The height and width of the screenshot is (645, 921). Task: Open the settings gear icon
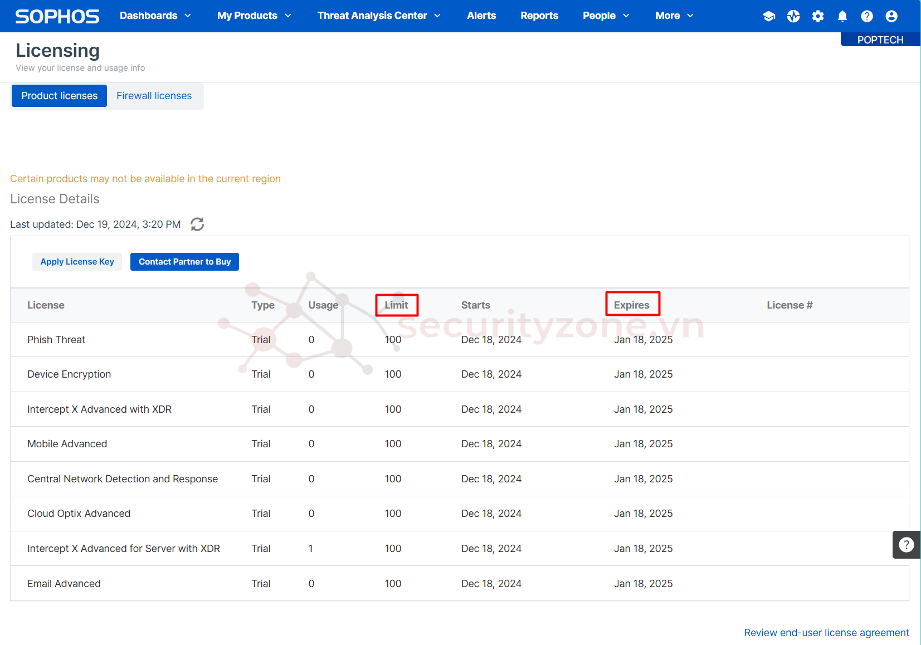(x=818, y=16)
